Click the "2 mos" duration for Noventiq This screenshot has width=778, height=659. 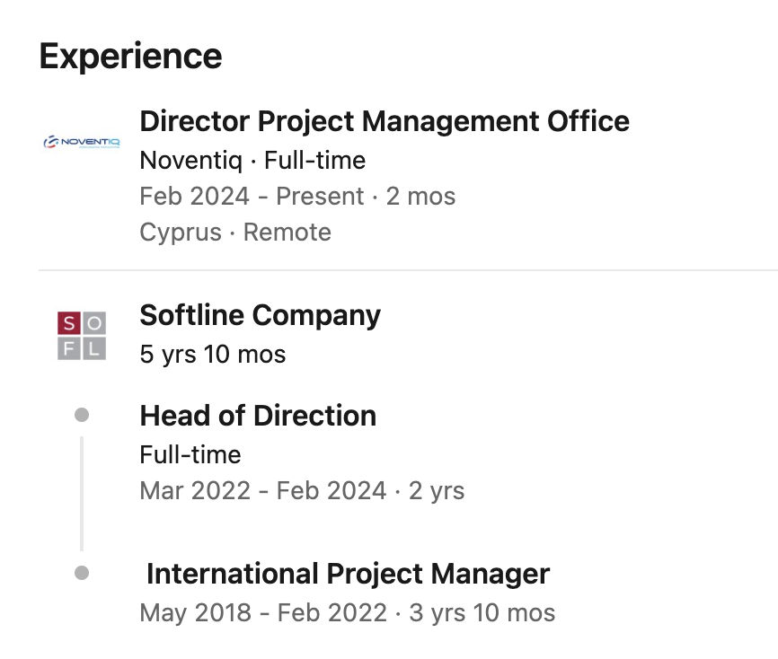coord(420,196)
